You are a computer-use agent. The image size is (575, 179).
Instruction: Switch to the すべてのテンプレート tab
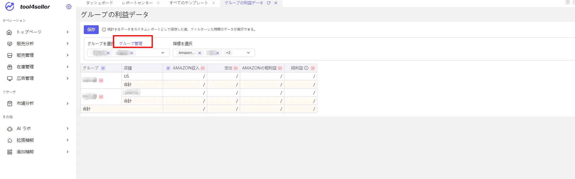point(189,3)
